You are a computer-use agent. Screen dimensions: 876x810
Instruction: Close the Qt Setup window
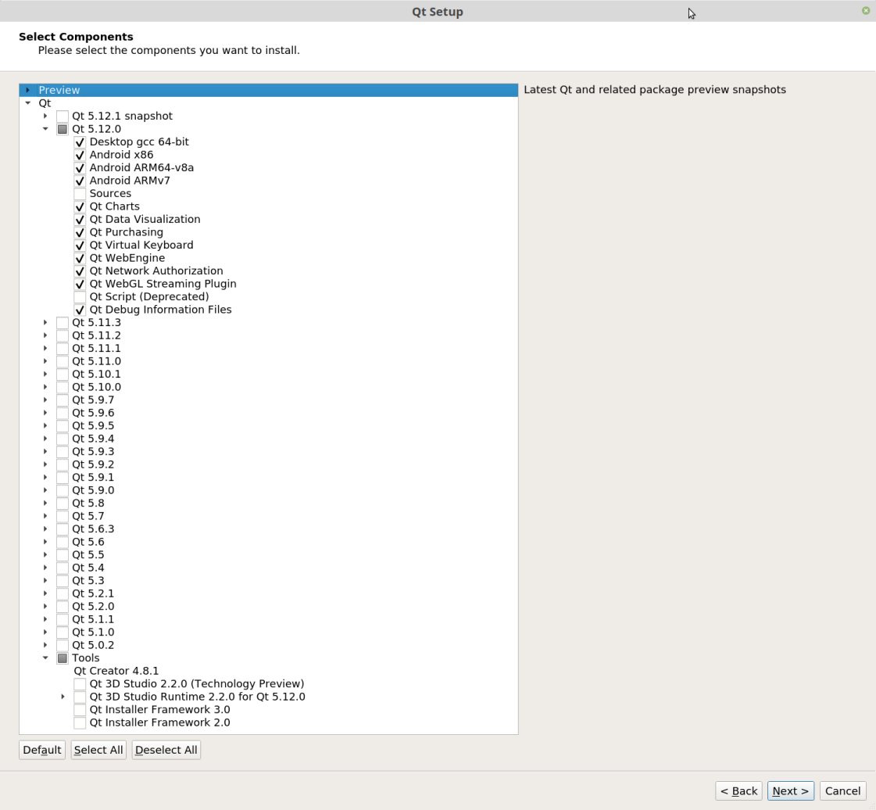click(866, 11)
